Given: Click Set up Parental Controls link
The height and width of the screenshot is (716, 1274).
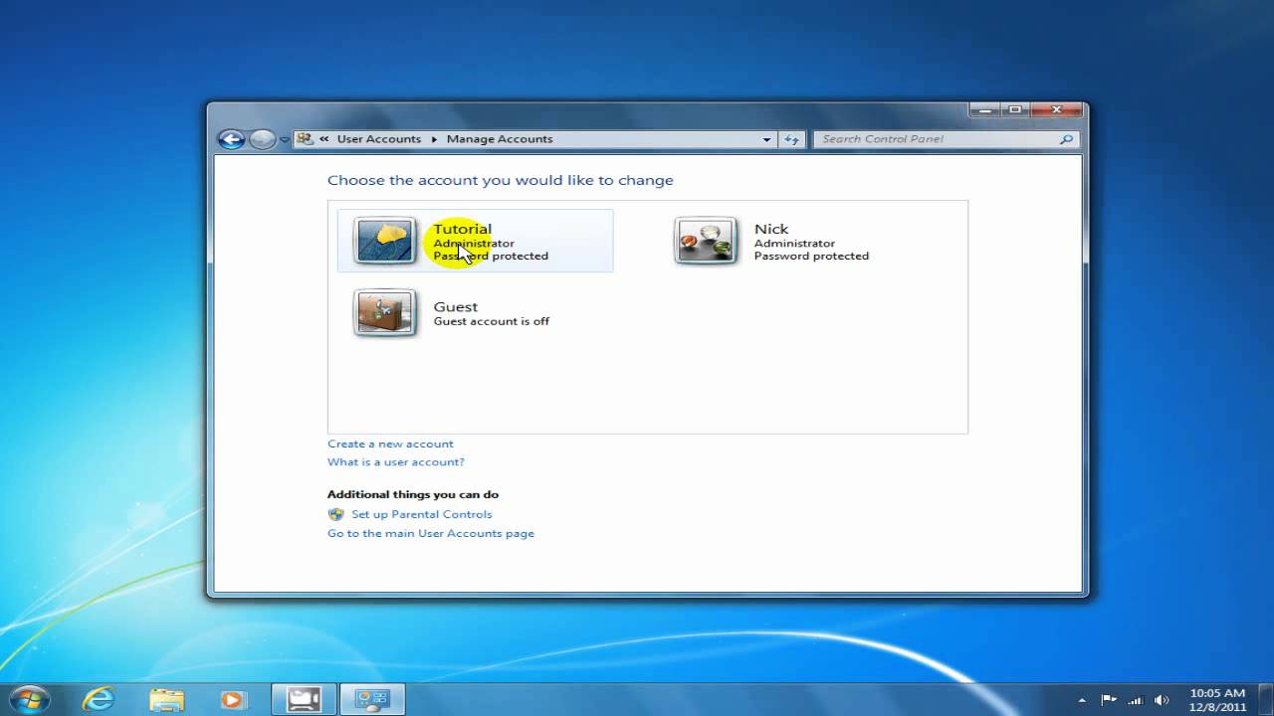Looking at the screenshot, I should point(422,514).
